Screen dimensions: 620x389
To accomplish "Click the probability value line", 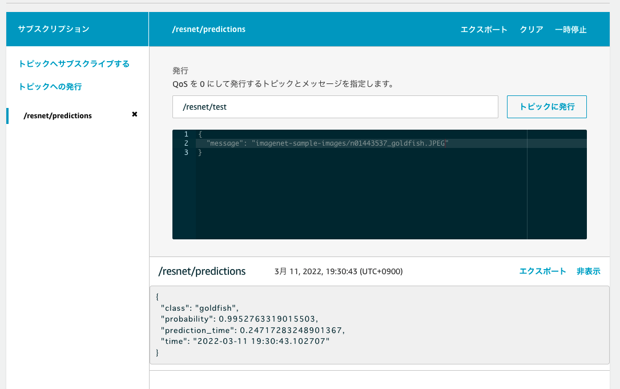I will (x=240, y=319).
